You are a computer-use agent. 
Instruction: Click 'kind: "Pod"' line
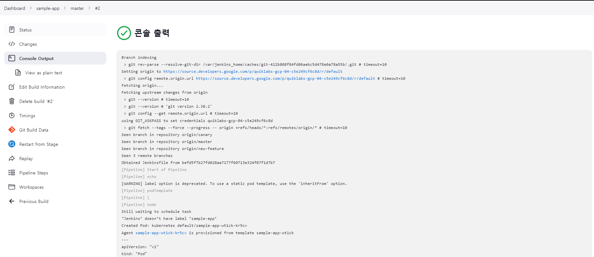pos(134,254)
